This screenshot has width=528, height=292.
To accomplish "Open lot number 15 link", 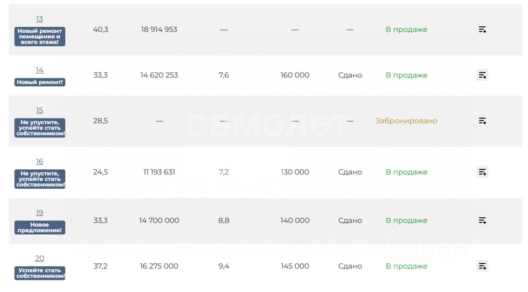I will [x=39, y=110].
